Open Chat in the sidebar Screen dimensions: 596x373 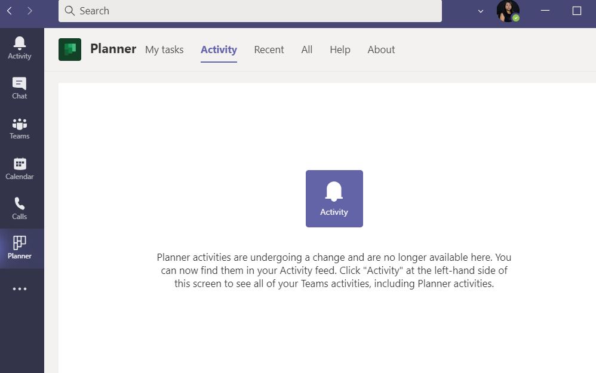tap(19, 88)
